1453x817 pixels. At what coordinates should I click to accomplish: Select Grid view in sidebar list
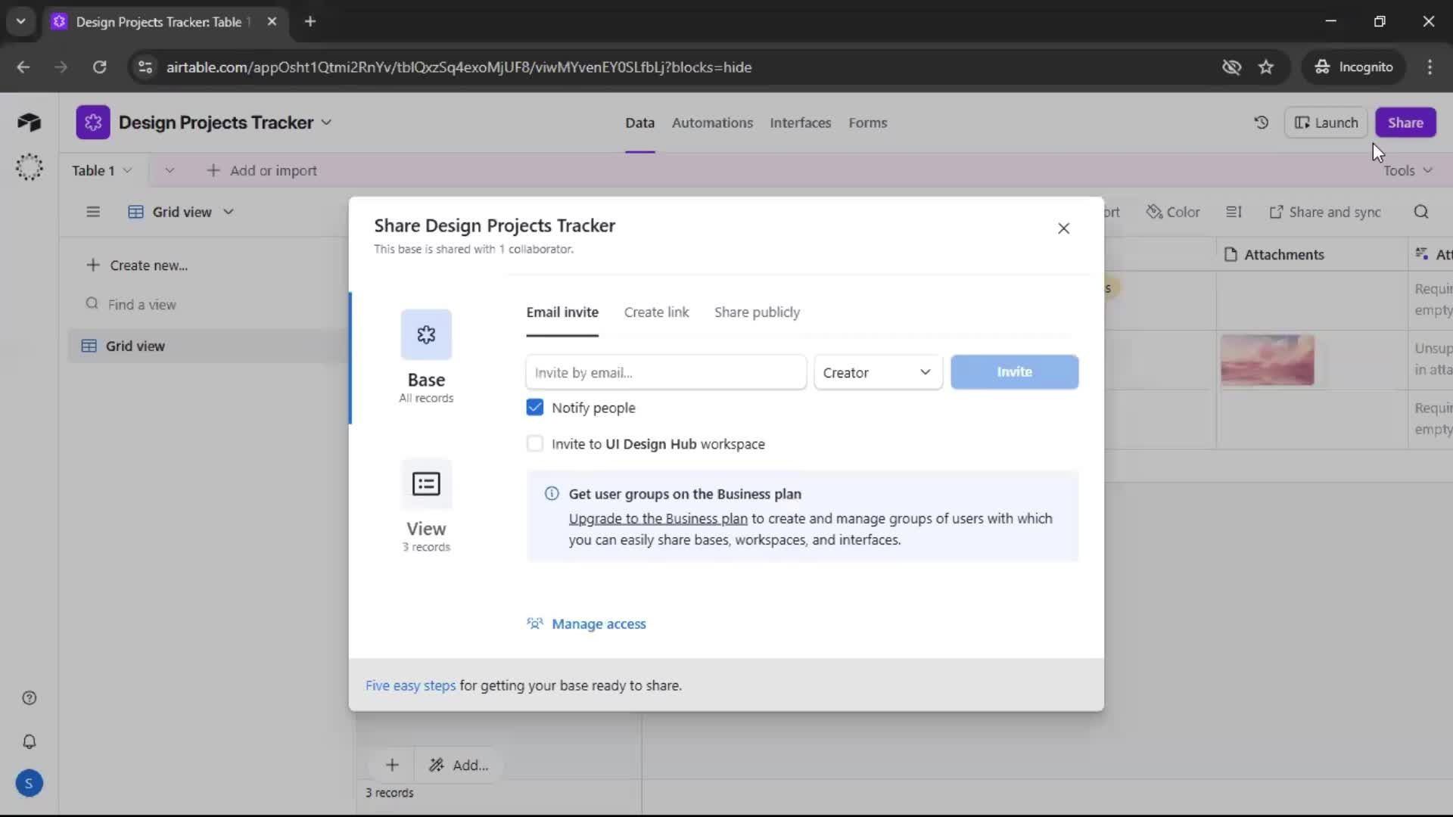click(207, 346)
